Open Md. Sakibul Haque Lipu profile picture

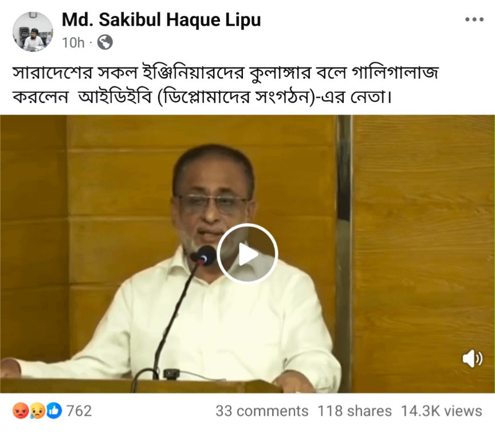click(33, 31)
